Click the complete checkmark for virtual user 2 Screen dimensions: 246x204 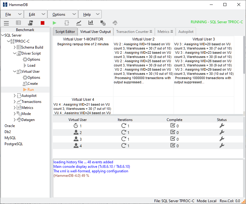[173, 132]
